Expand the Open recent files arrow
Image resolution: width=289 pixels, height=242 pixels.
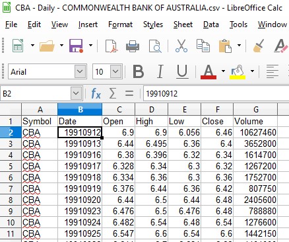point(61,46)
